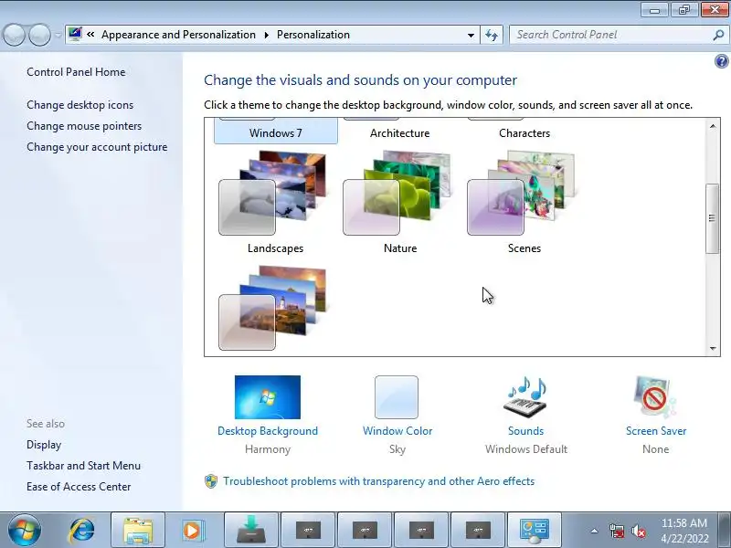Switch to Control Panel taskbar button
Image resolution: width=731 pixels, height=548 pixels.
tap(535, 531)
